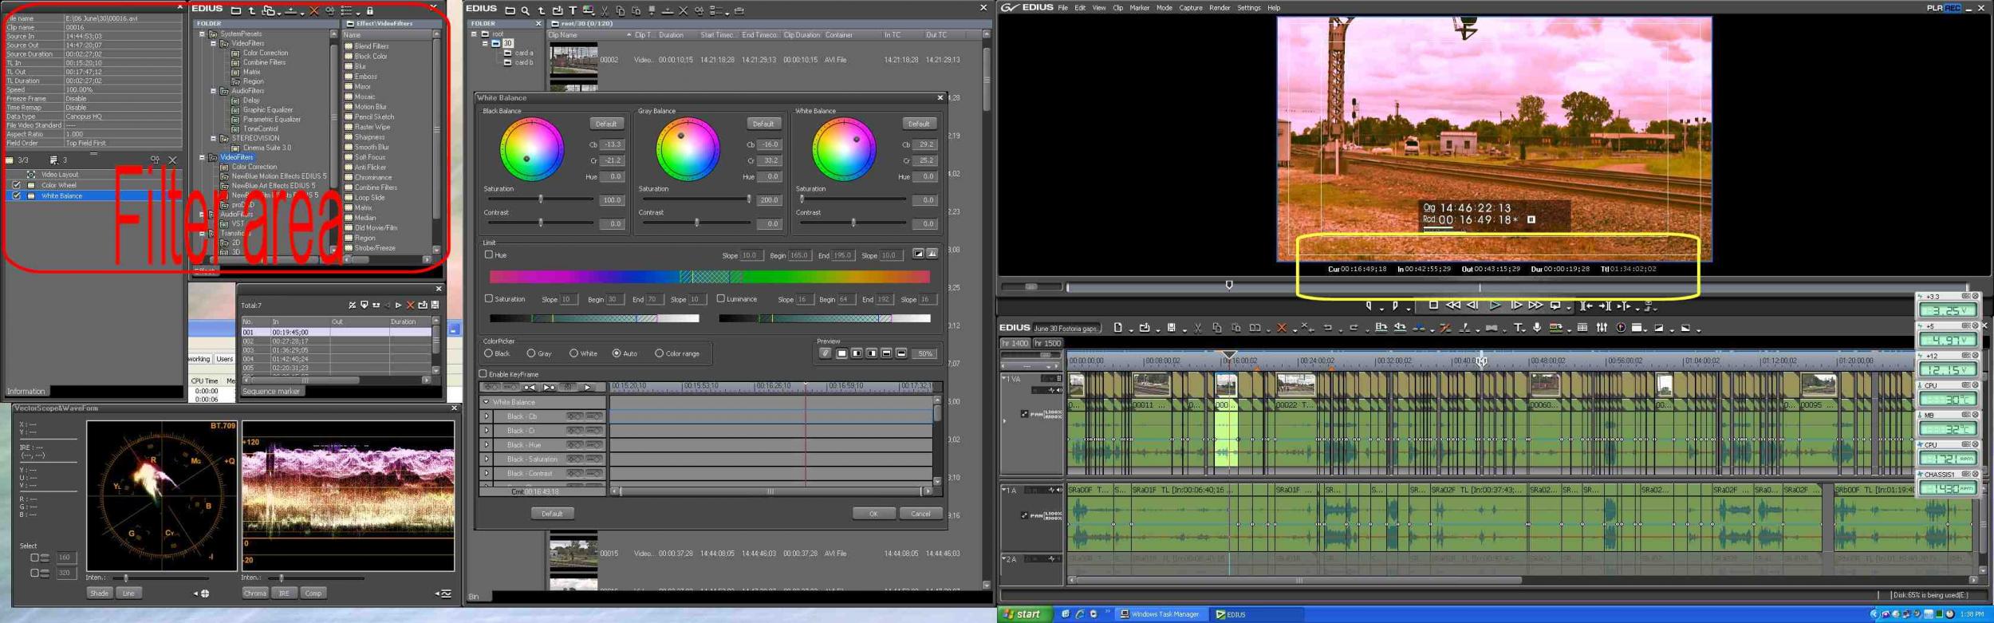The width and height of the screenshot is (1994, 623).
Task: Click the Save Project icon in timeline toolbar
Action: pyautogui.click(x=1171, y=328)
